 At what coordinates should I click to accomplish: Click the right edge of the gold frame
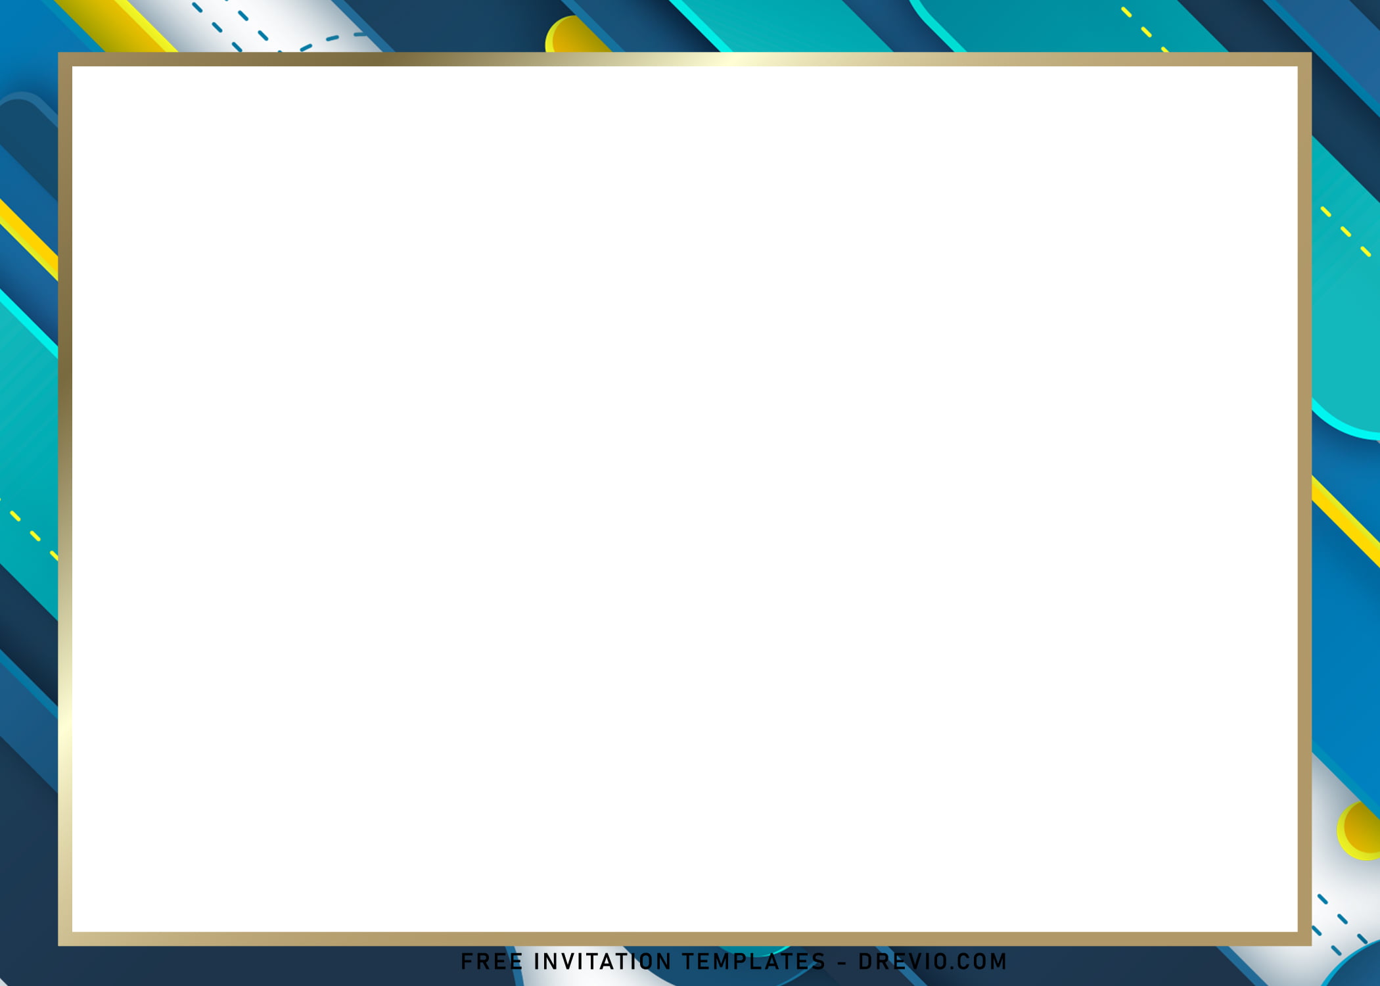(x=1304, y=499)
